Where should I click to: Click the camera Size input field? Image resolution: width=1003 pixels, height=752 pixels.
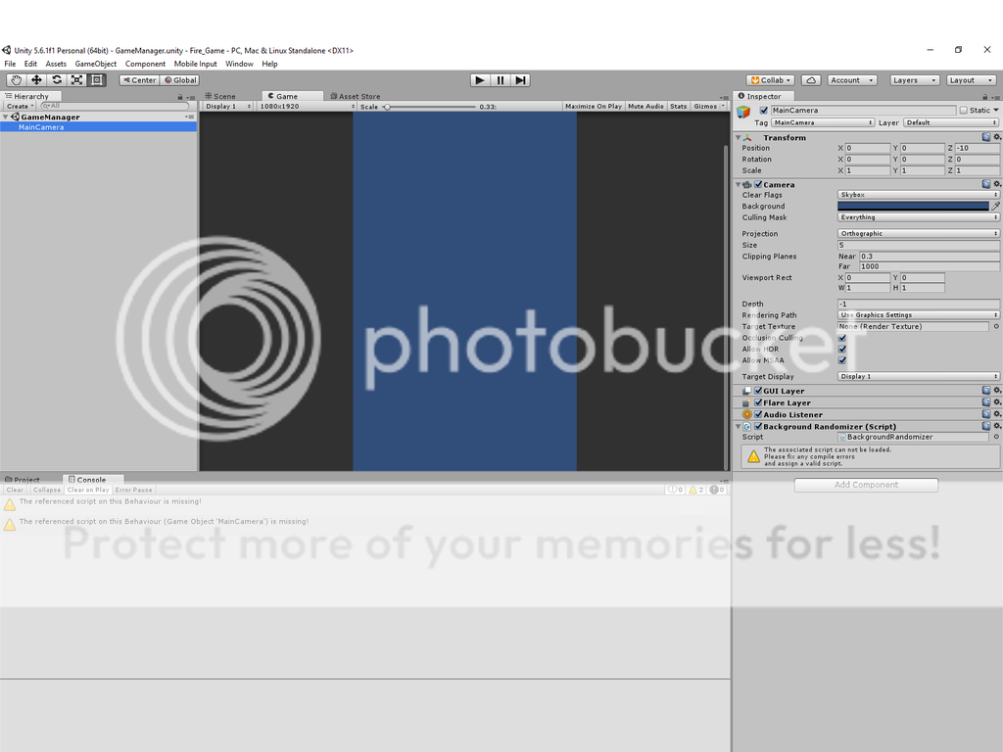918,245
